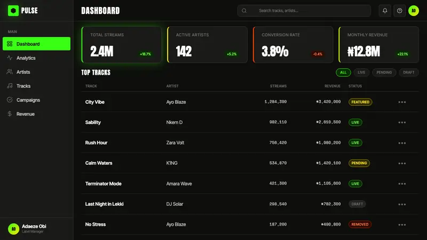Open more options for Last Night in Lekki

[402, 204]
